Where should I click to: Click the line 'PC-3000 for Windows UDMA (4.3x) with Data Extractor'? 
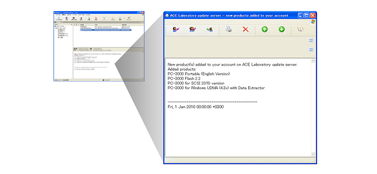[x=216, y=88]
